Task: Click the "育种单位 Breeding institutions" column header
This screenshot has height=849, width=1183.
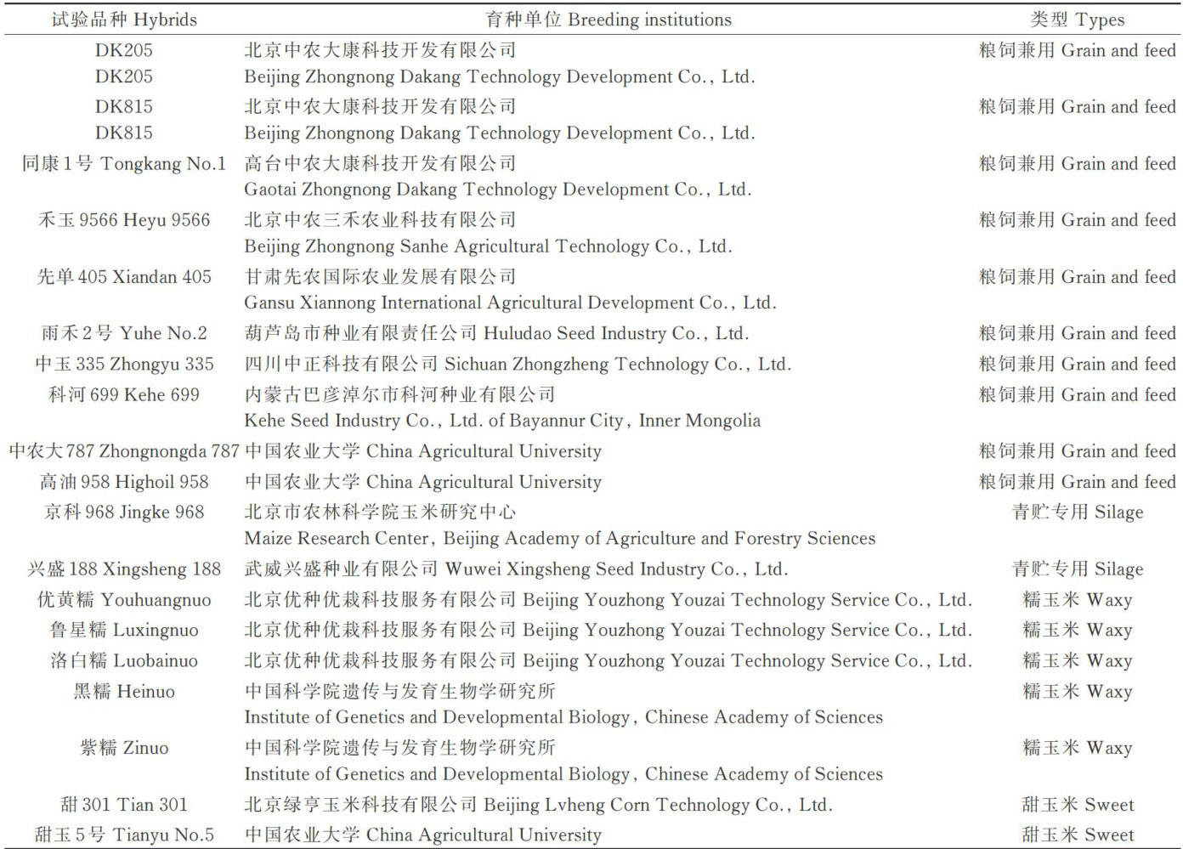Action: pos(608,20)
